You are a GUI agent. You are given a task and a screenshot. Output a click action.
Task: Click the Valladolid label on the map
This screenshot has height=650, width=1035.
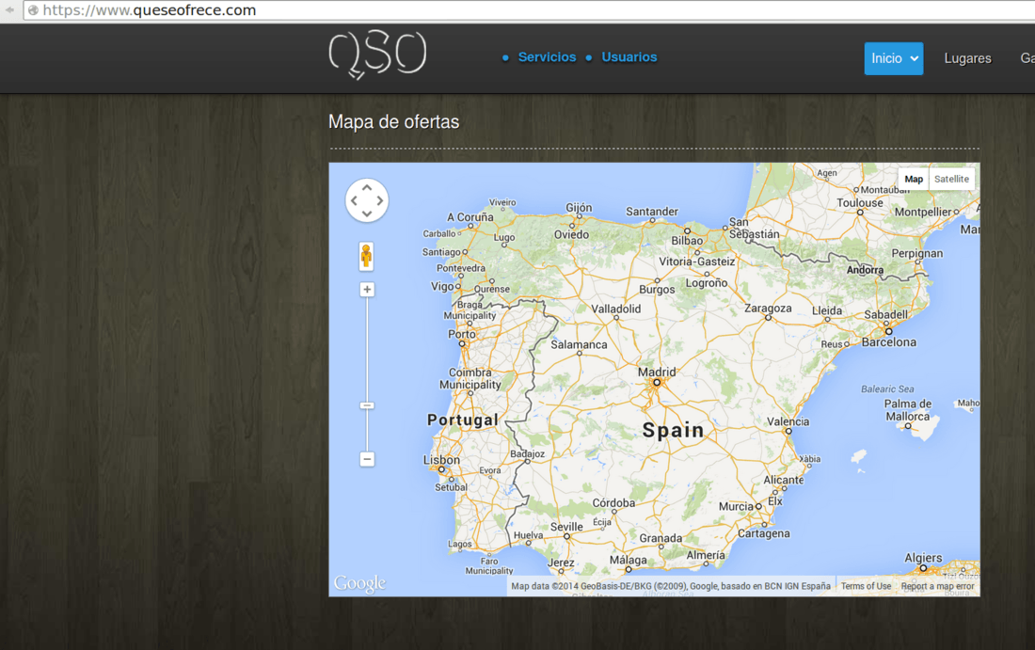(616, 309)
